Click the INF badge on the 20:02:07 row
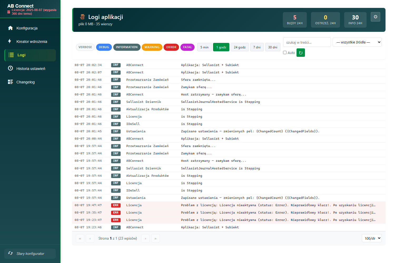Viewport: 395px width, 263px height. (x=116, y=72)
